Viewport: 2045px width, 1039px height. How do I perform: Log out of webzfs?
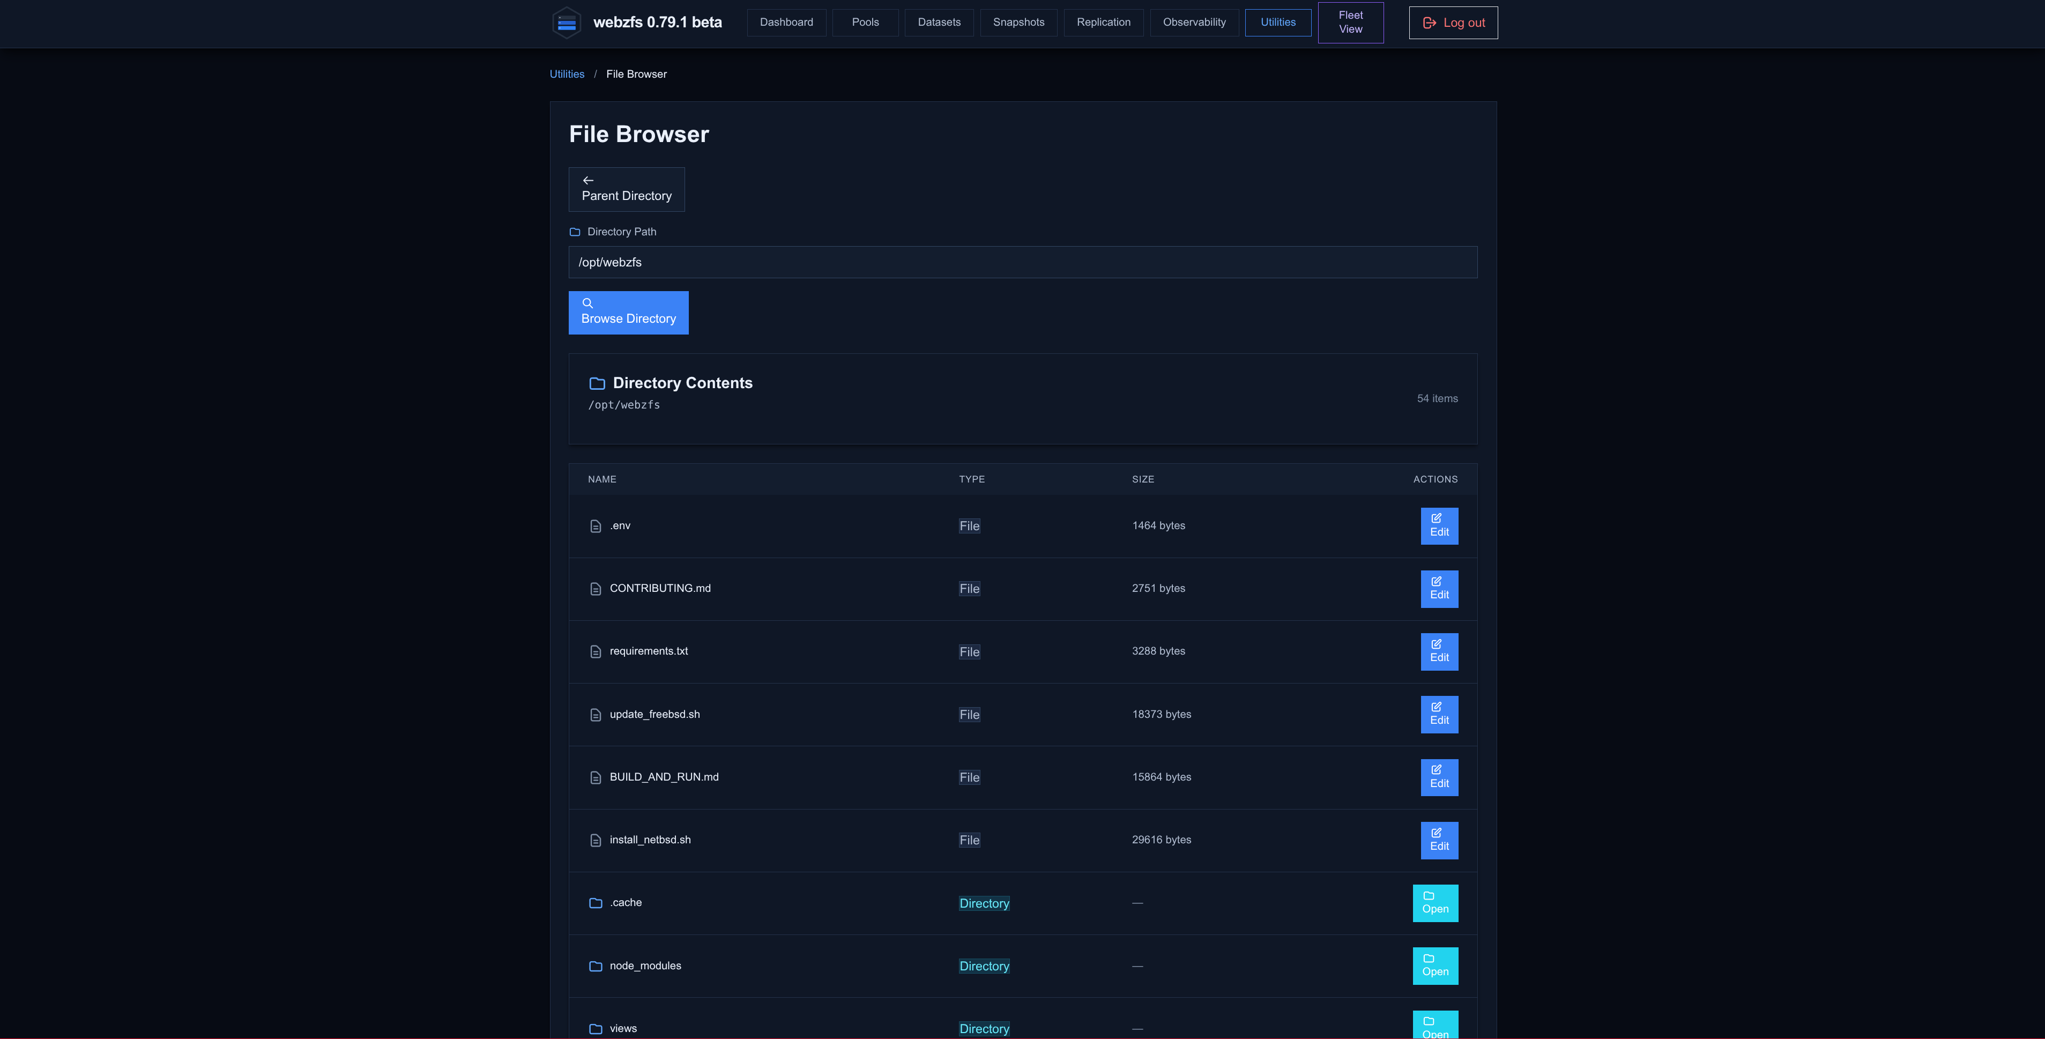click(x=1453, y=23)
